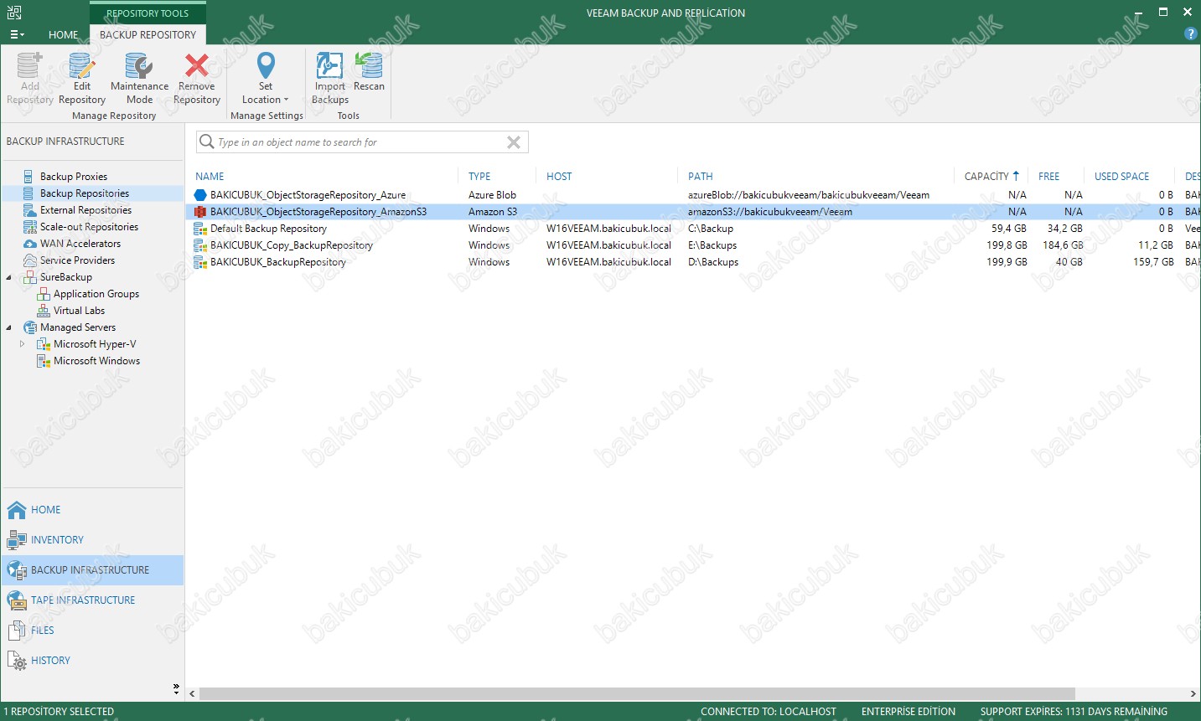Open the HISTORY navigation pane
The width and height of the screenshot is (1201, 721).
tap(92, 661)
